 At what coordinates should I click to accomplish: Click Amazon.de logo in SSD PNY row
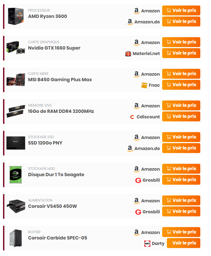[130, 149]
